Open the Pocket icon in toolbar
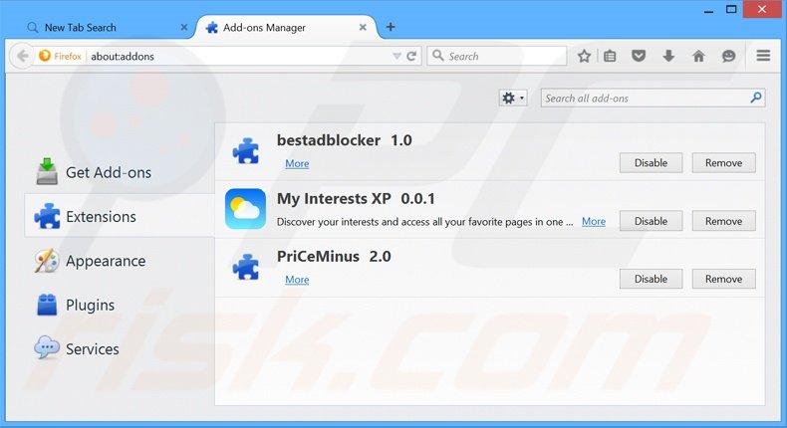Image resolution: width=787 pixels, height=428 pixels. 639,56
